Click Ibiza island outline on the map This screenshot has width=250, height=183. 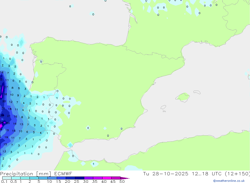(x=163, y=107)
